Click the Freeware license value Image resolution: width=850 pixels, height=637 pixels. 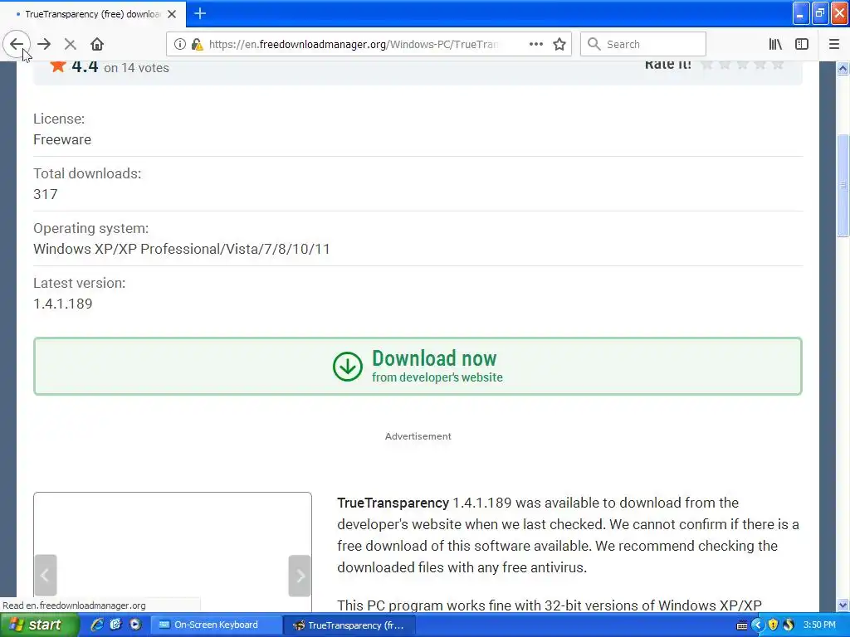62,139
